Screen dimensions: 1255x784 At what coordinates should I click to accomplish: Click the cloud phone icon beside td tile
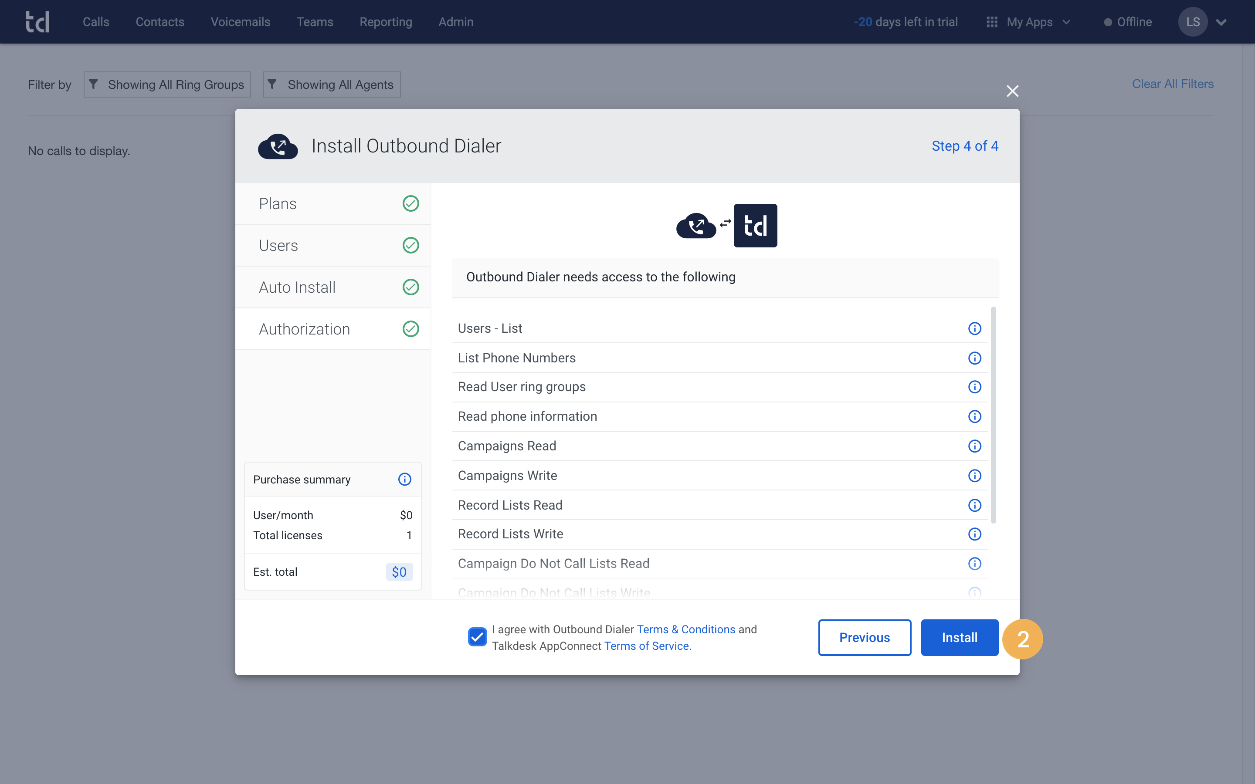(696, 226)
